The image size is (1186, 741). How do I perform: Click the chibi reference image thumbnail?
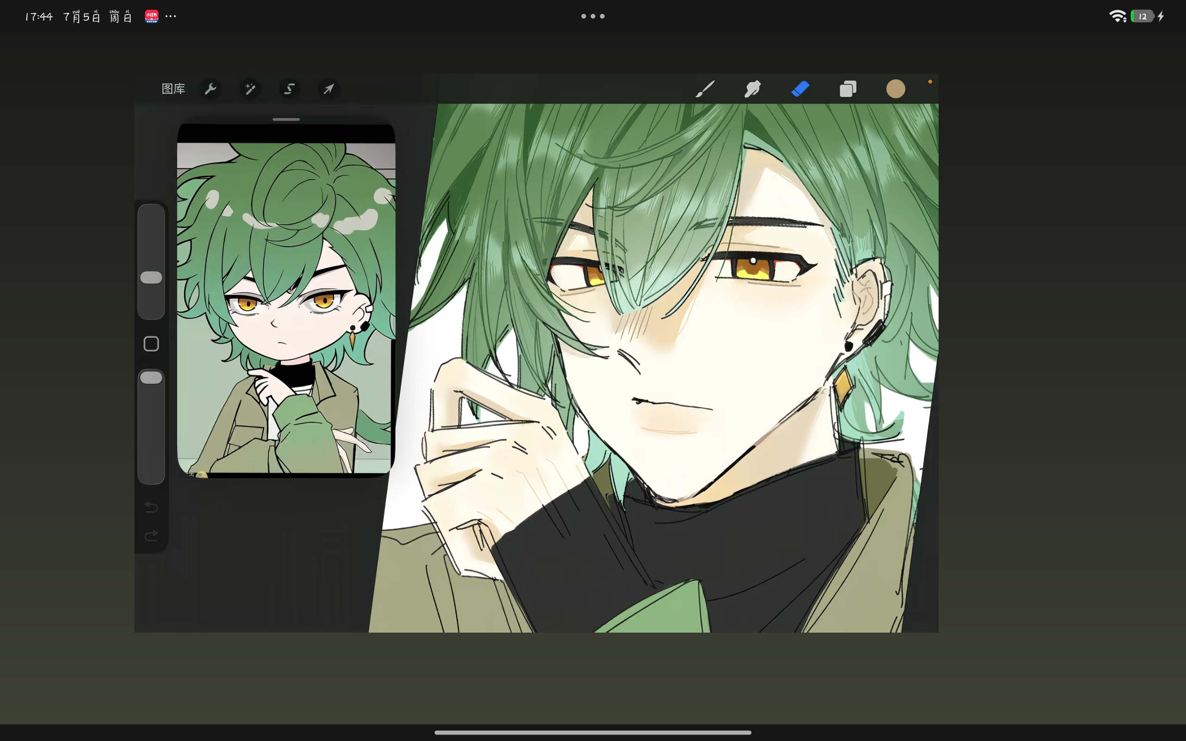tap(286, 308)
